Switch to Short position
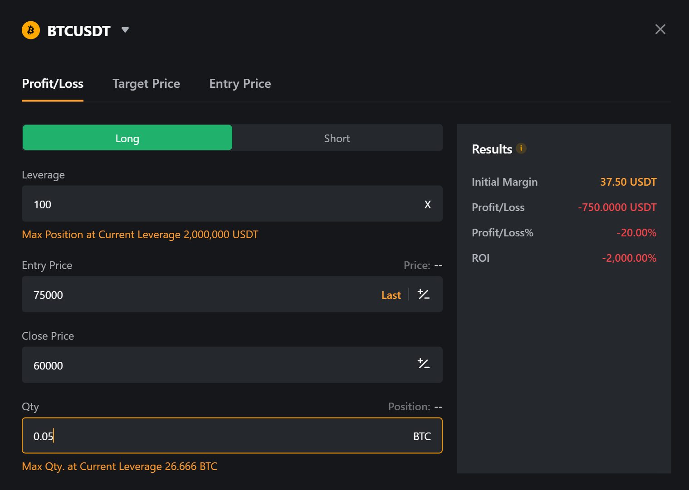Screen dimensions: 689x490 click(x=337, y=138)
